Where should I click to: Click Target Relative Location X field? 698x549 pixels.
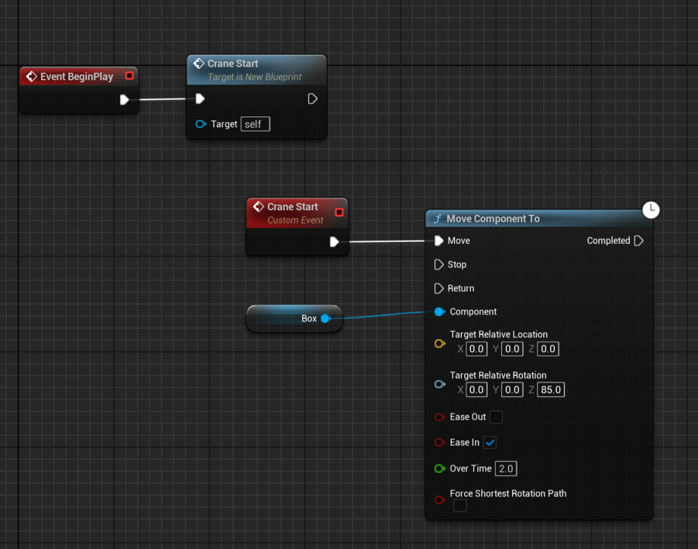pyautogui.click(x=476, y=349)
